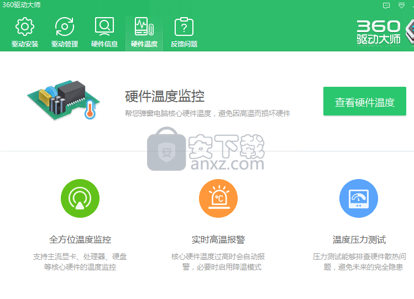Click the 查看硬件温度 green button
This screenshot has width=414, height=299.
(365, 101)
